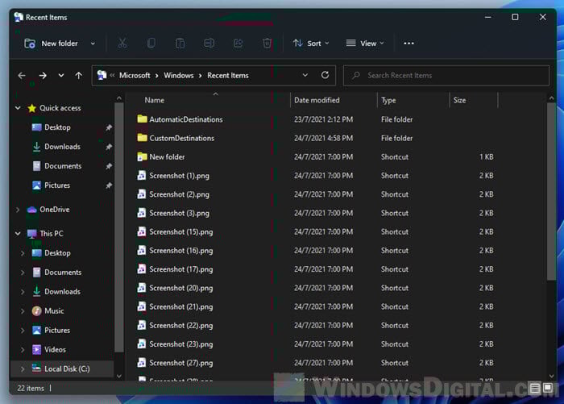Open the Sort dropdown menu
This screenshot has height=404, width=564.
[x=311, y=44]
